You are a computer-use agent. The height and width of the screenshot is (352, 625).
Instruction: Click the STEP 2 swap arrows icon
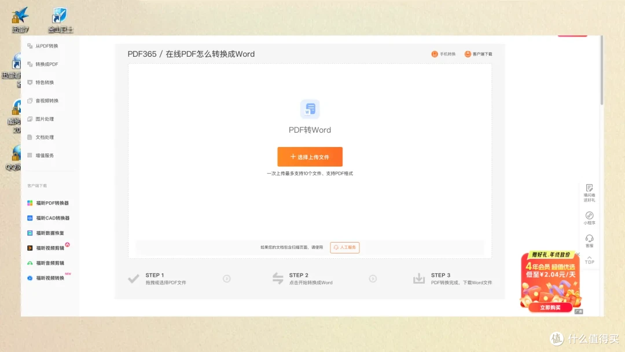click(x=278, y=278)
